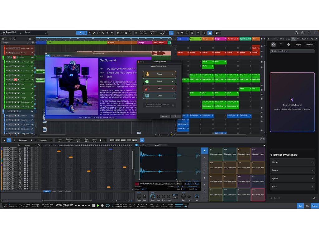Open the Loops browser tab
The image size is (319, 239).
click(x=288, y=39)
